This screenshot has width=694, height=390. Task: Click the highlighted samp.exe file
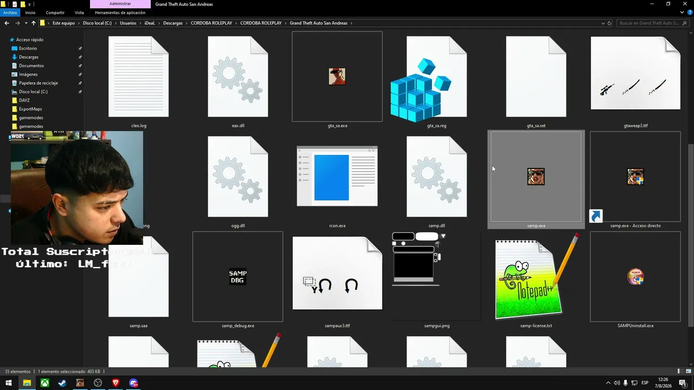click(x=536, y=179)
